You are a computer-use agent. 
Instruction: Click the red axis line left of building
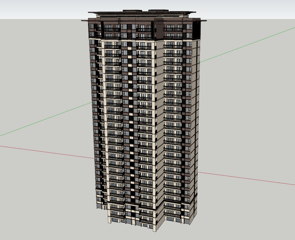[47, 152]
